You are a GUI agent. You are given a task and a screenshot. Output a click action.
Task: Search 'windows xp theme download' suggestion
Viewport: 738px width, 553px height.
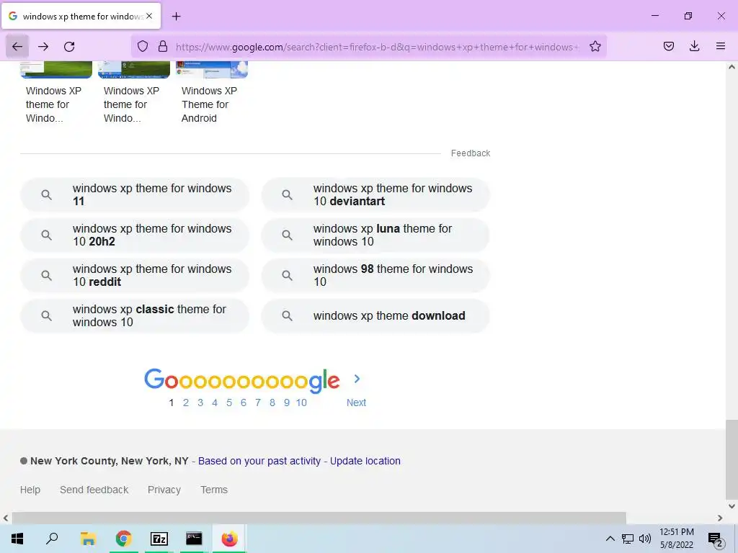tap(375, 316)
